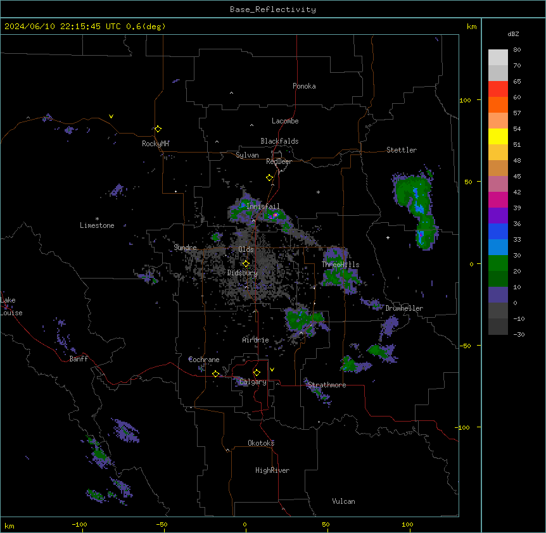The height and width of the screenshot is (533, 546).
Task: Click the Sylvan label
Action: [x=247, y=155]
